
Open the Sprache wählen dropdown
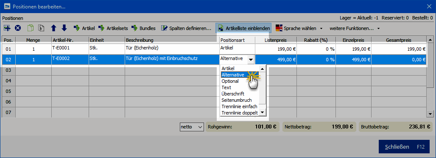299,28
